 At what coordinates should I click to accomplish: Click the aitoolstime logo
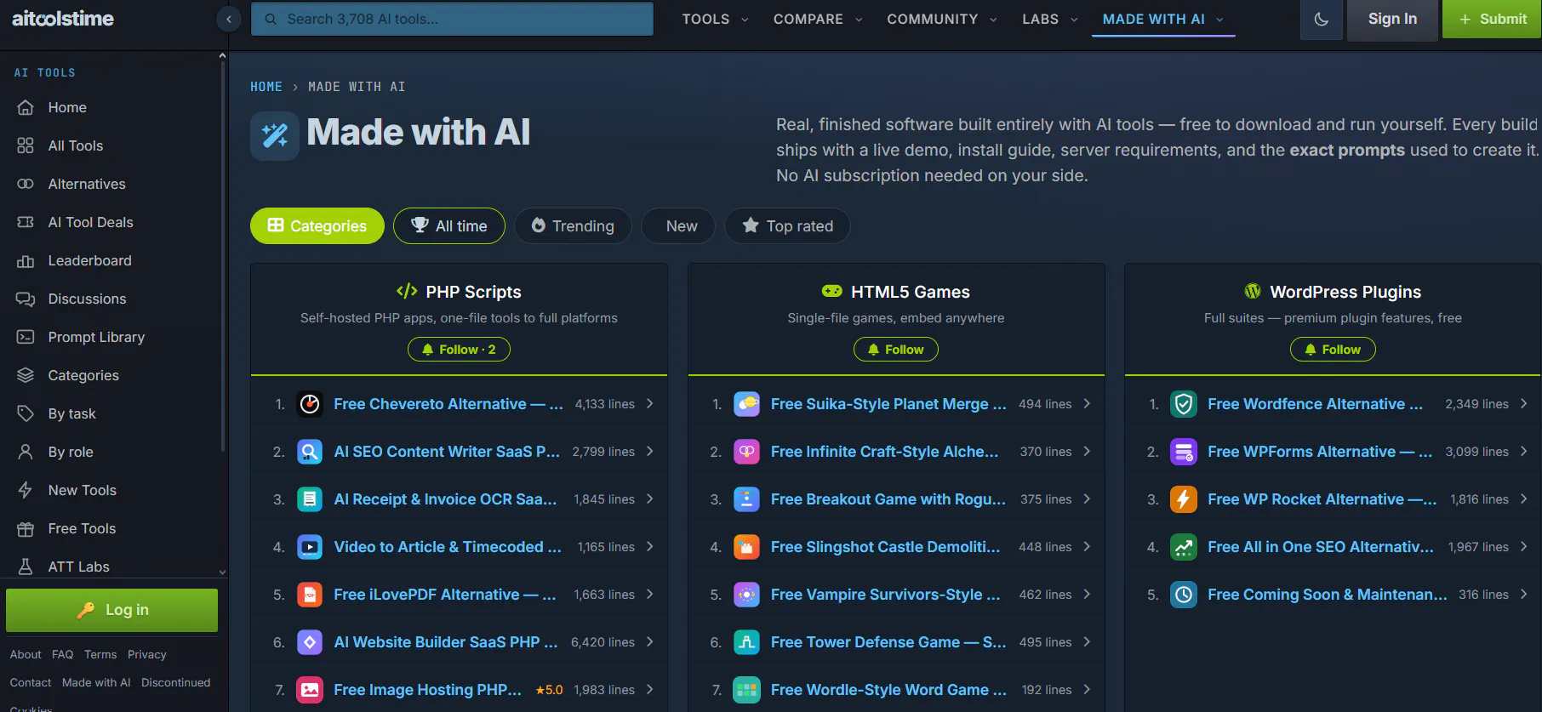tap(63, 19)
